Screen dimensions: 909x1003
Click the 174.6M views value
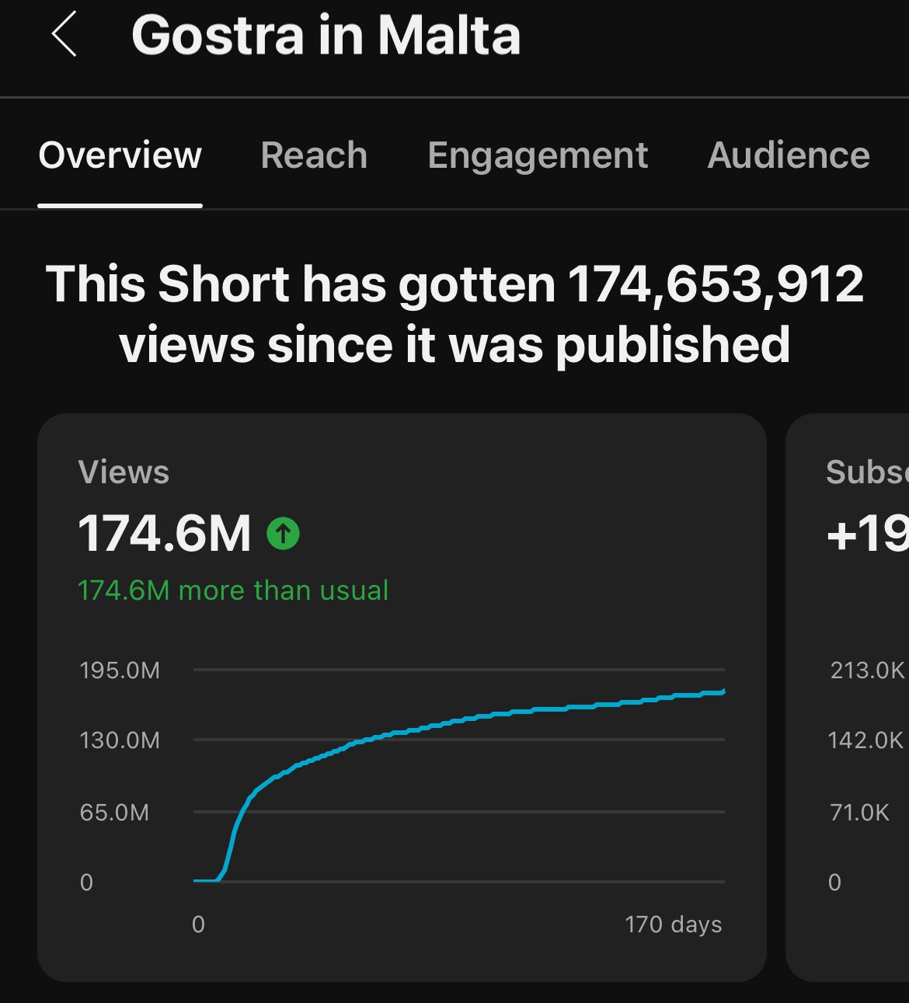[164, 534]
